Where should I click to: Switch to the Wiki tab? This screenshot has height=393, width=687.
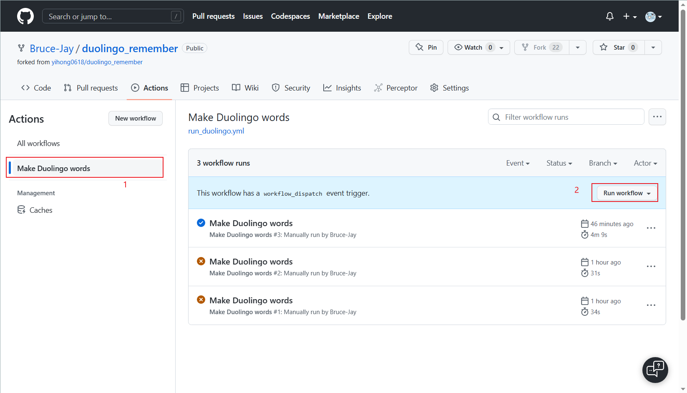click(245, 88)
